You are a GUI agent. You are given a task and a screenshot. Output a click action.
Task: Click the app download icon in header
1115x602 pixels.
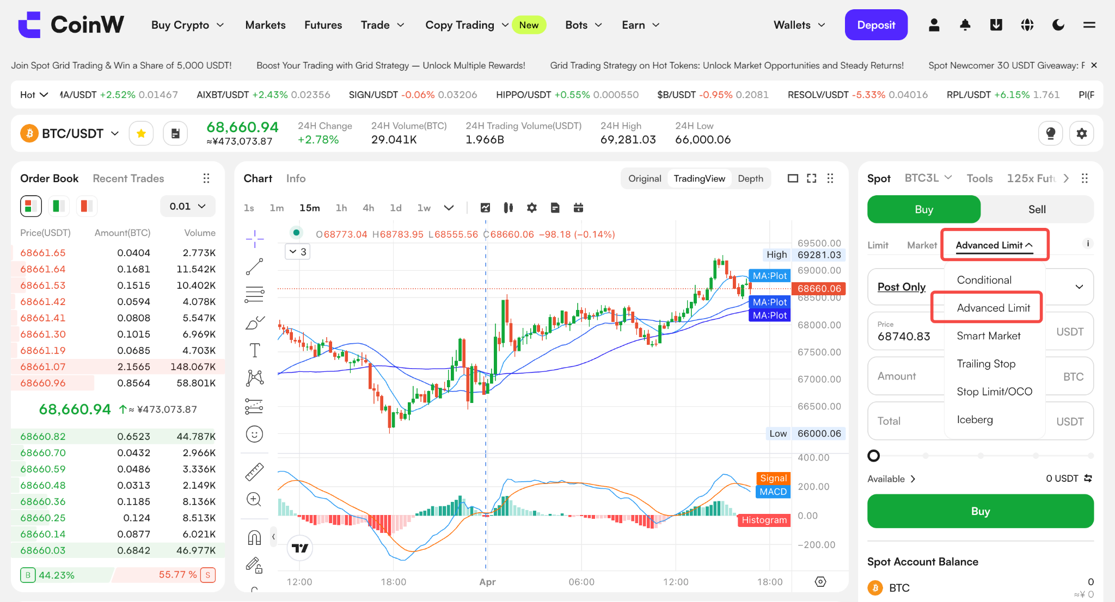click(x=996, y=25)
